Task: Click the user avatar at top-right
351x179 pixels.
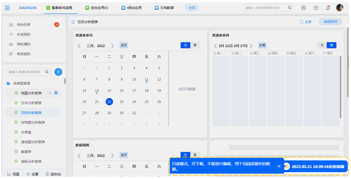Action: [340, 8]
